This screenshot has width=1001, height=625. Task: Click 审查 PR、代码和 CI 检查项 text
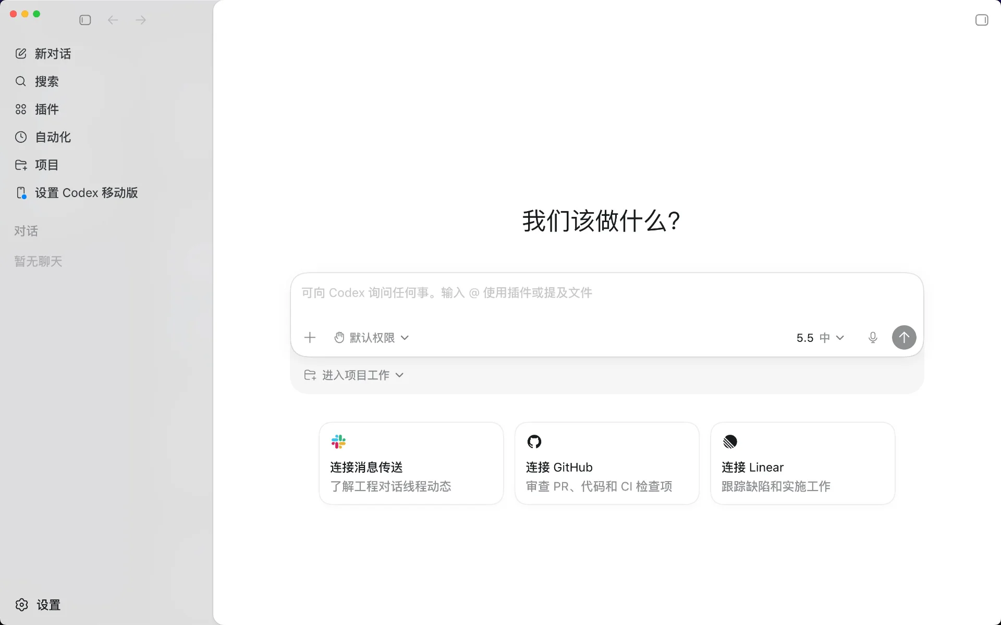(x=599, y=486)
